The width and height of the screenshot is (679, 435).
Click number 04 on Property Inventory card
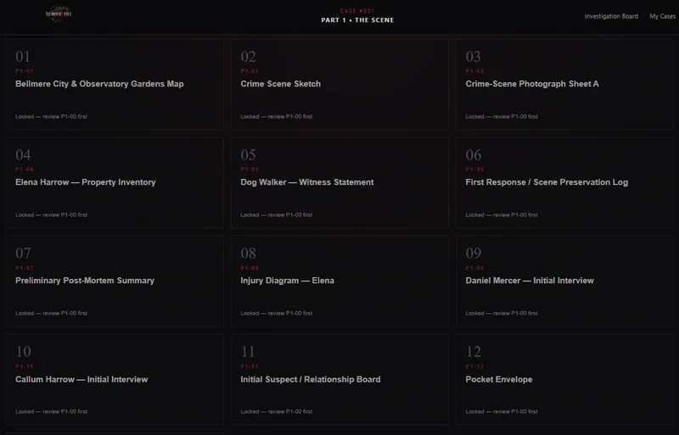point(23,155)
